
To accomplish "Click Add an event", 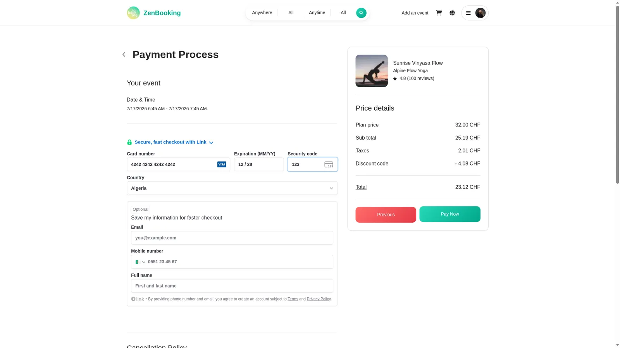I will [415, 13].
